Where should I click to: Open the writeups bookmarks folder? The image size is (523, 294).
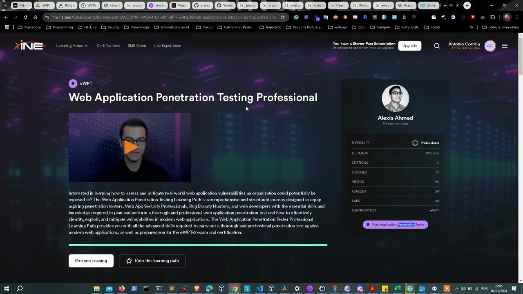click(337, 27)
